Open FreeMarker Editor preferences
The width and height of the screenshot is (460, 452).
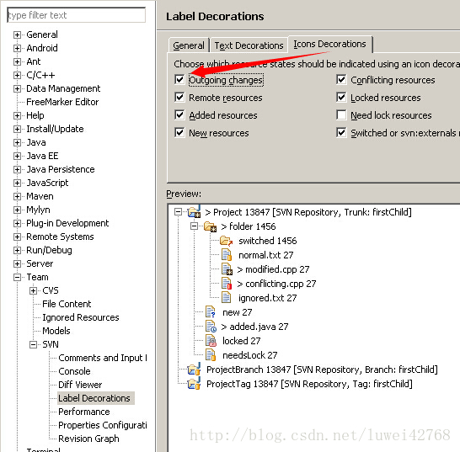click(62, 102)
